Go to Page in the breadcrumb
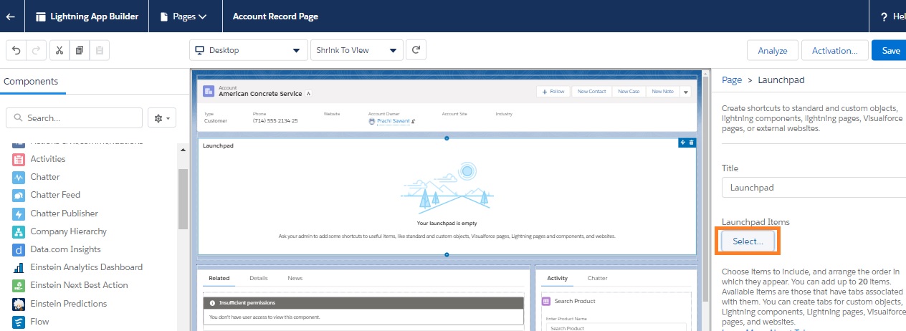Viewport: 906px width, 331px height. pos(732,80)
